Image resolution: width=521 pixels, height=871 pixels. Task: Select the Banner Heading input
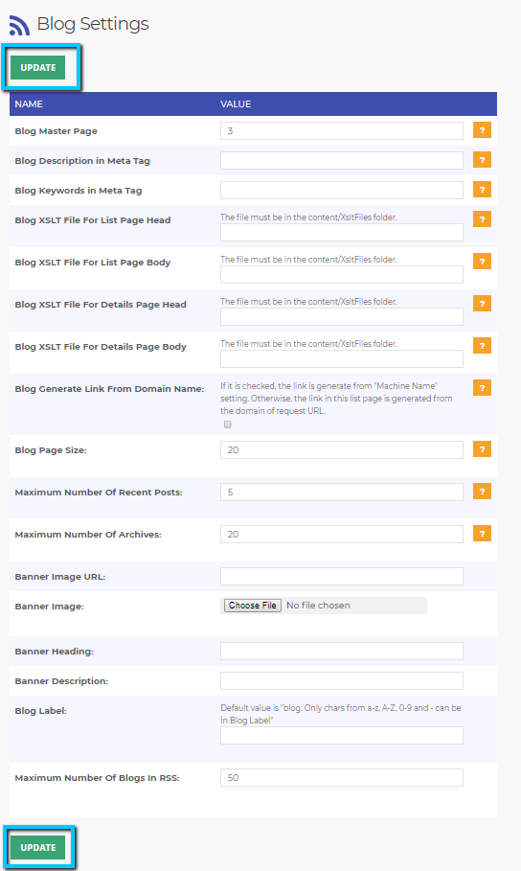click(342, 651)
